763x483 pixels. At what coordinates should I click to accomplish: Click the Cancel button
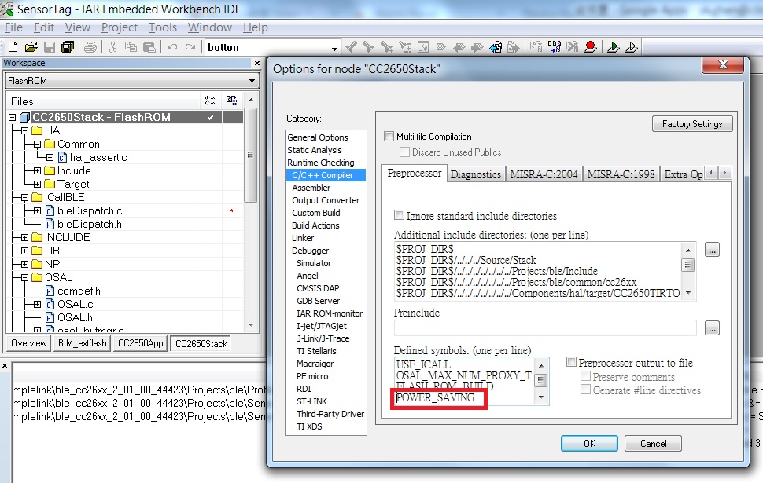pos(653,443)
